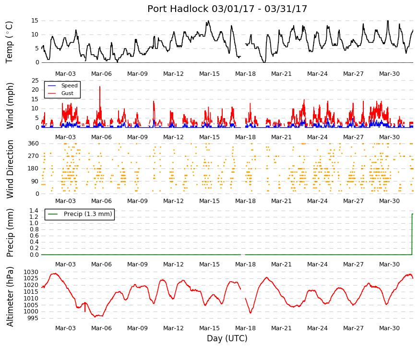Click Mar-12 tick under wind direction chart

[173, 201]
